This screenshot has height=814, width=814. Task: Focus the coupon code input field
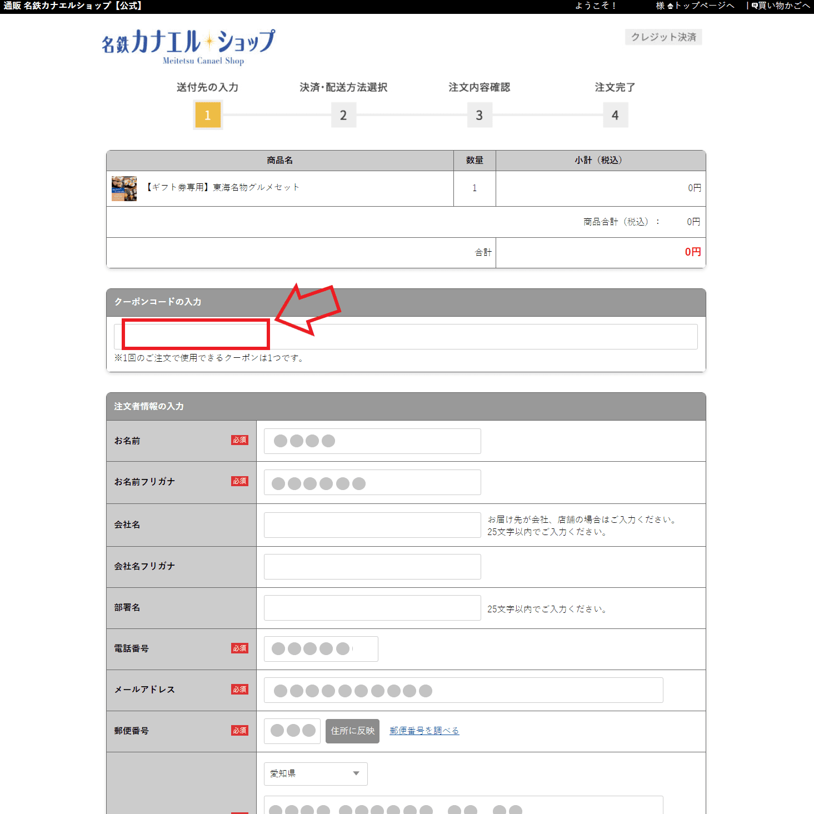point(406,337)
